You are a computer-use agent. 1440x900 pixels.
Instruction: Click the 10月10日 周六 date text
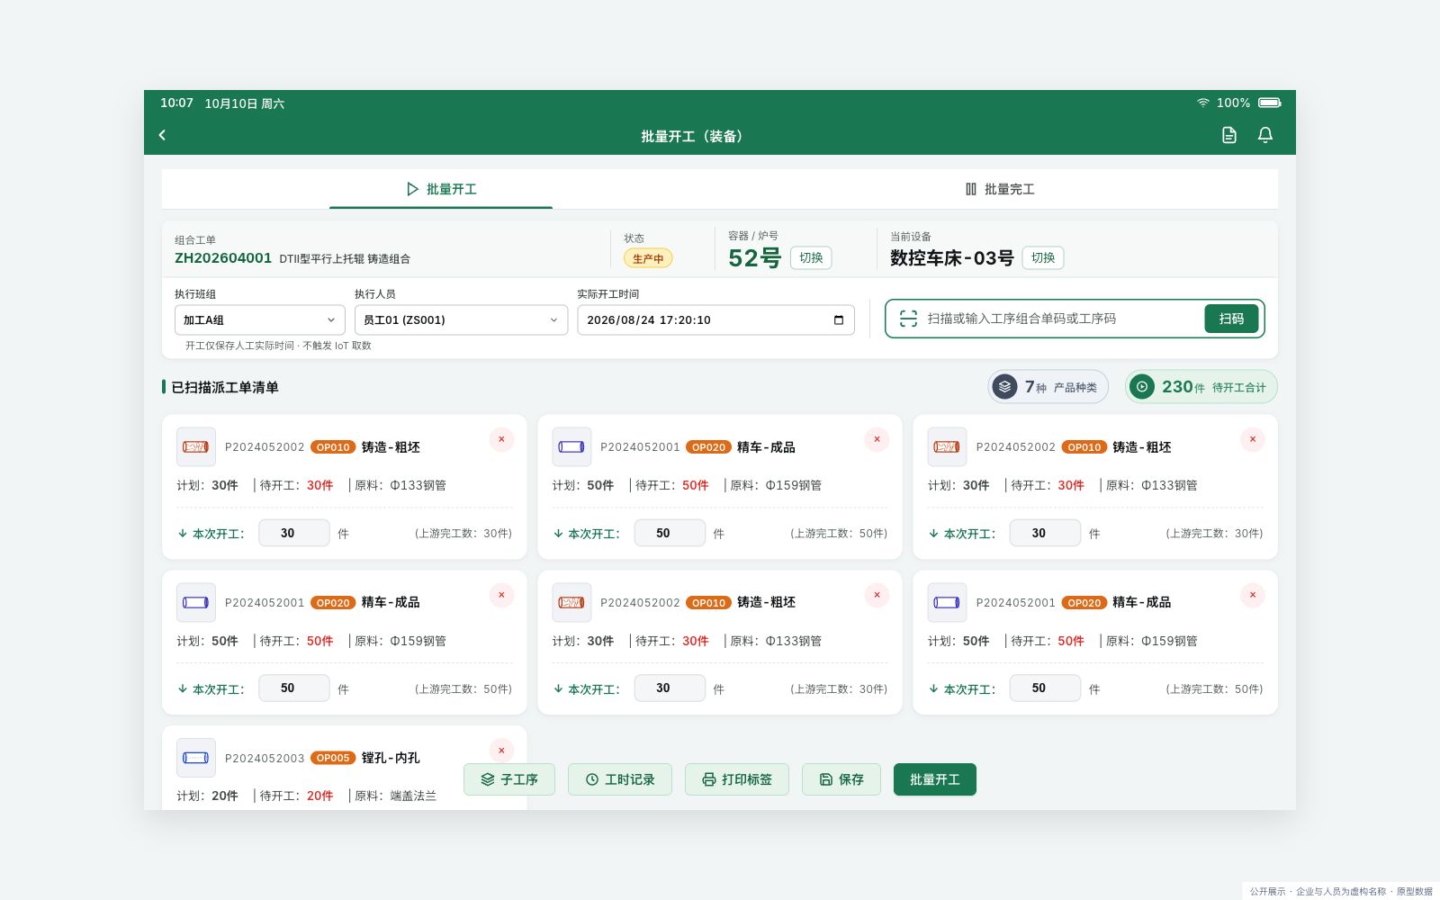pyautogui.click(x=245, y=103)
